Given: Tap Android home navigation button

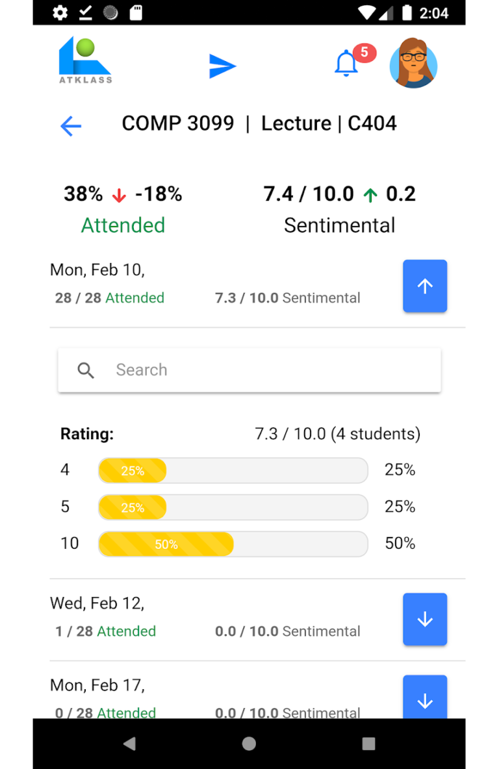Looking at the screenshot, I should pyautogui.click(x=249, y=744).
